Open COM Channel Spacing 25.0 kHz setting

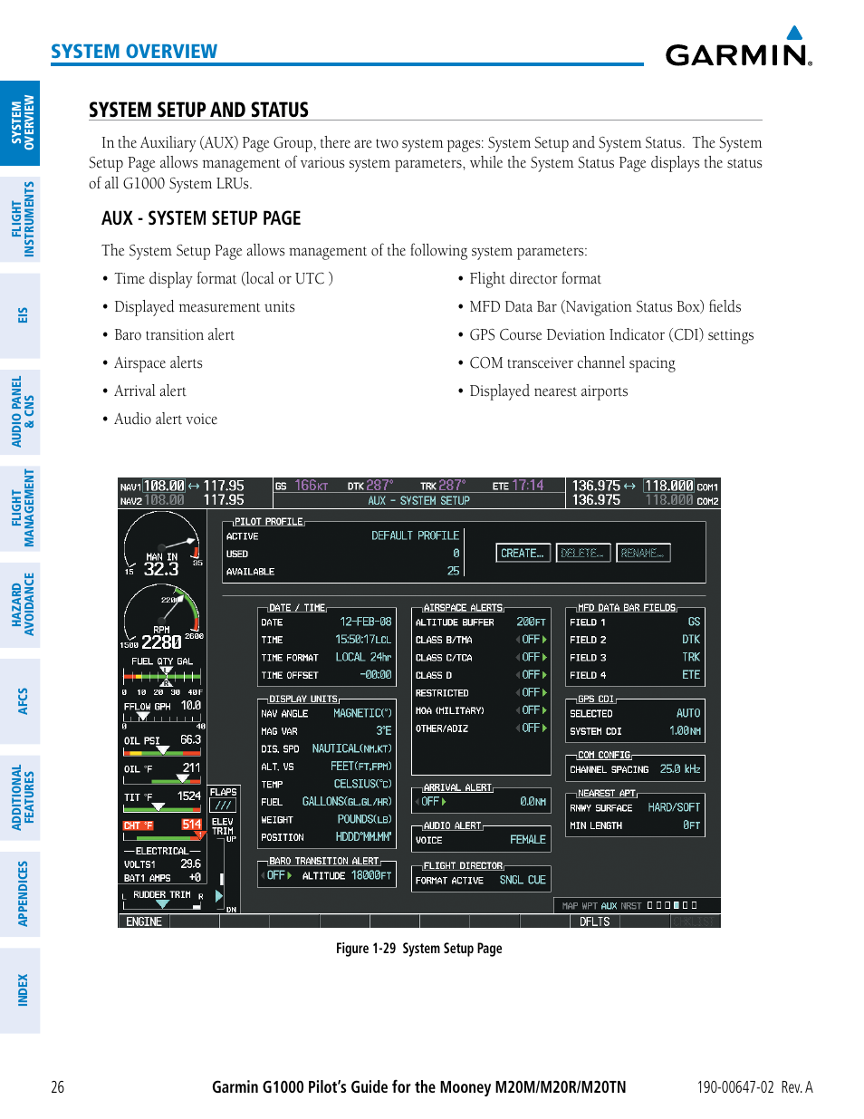click(680, 769)
